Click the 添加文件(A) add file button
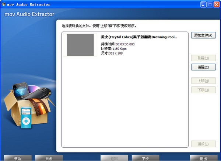Screen dimensions: 221x161 pos(203,35)
